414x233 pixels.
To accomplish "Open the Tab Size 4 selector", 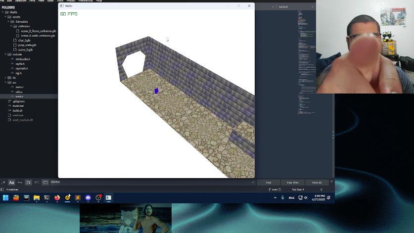I will point(298,189).
